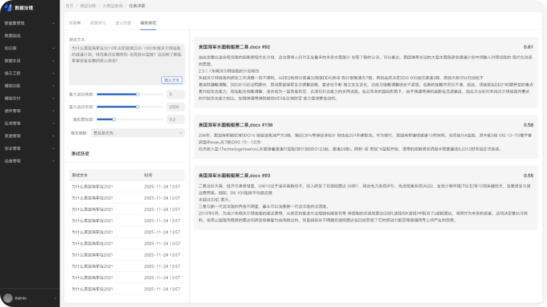This screenshot has width=547, height=307.
Task: Click the 最大返回长度 value field showing 2000
Action: pos(175,107)
